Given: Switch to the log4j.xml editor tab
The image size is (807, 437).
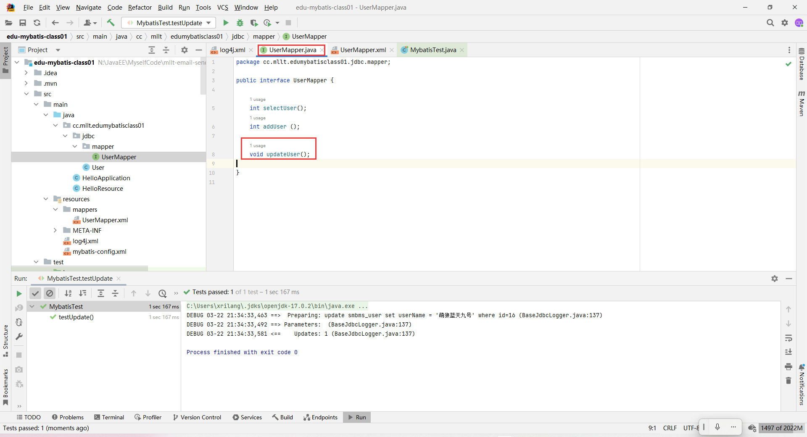Looking at the screenshot, I should click(232, 50).
